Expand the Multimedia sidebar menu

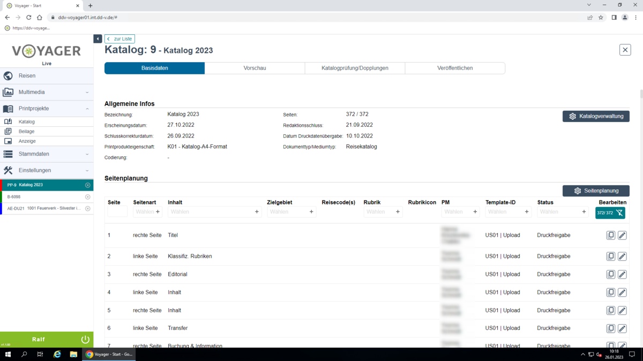[x=47, y=92]
